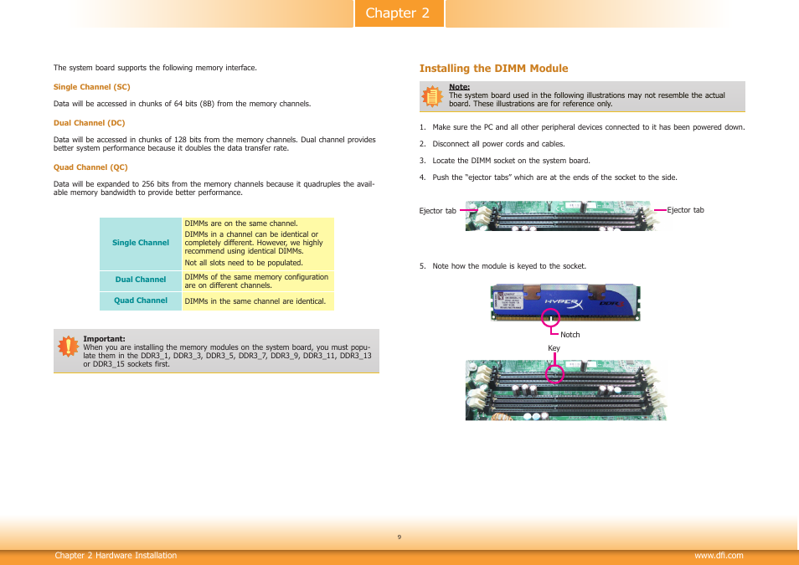Click page number 9 at bottom
The height and width of the screenshot is (565, 799).
pyautogui.click(x=399, y=537)
